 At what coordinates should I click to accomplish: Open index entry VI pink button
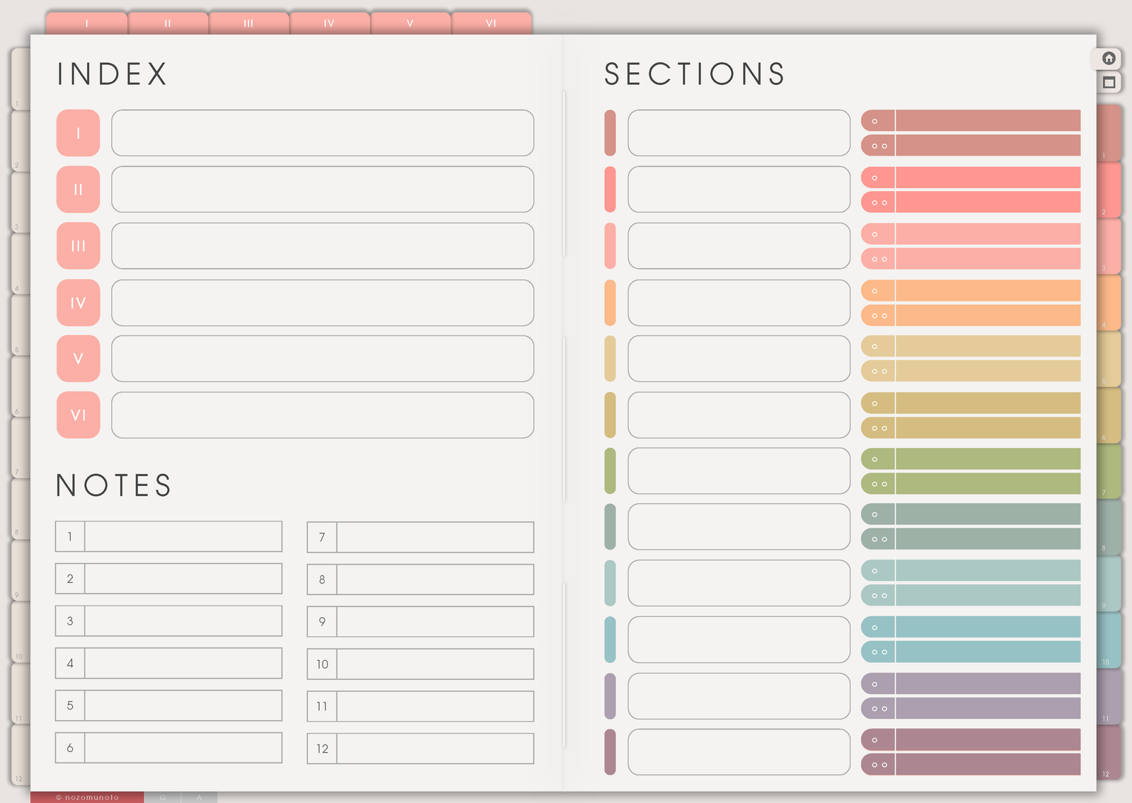coord(78,415)
